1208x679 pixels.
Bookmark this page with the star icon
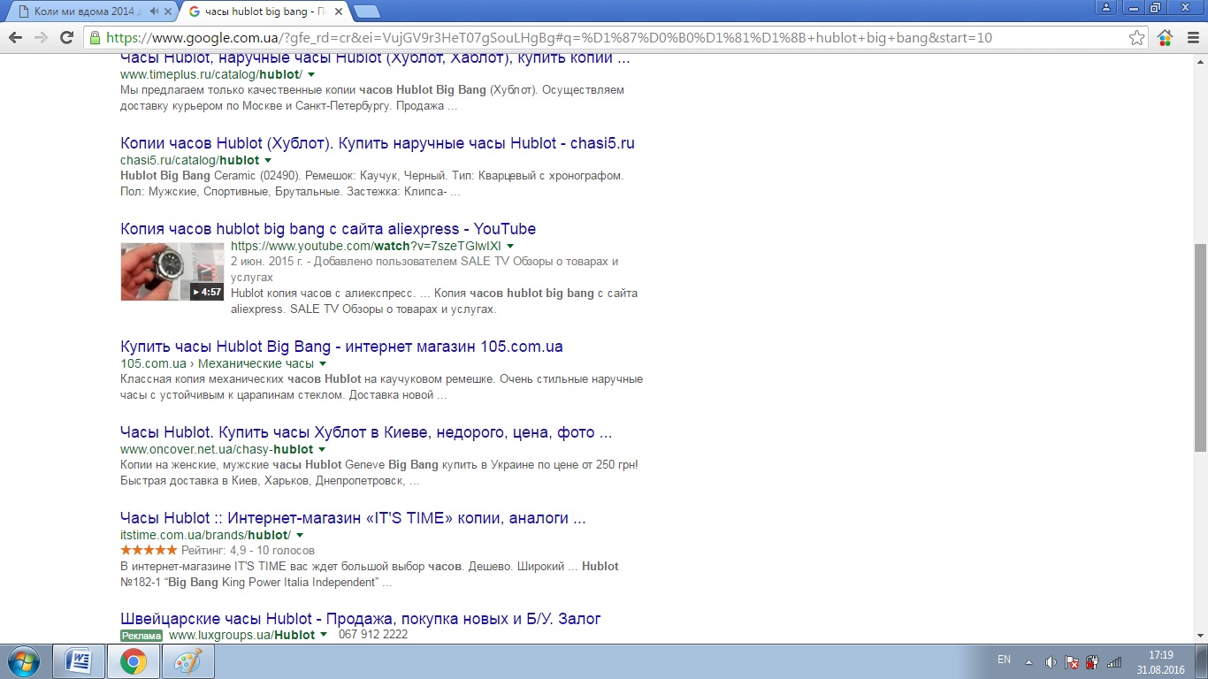[x=1137, y=38]
